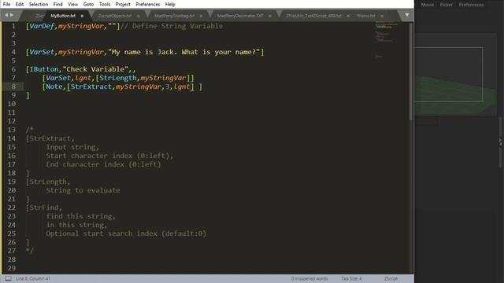This screenshot has height=283, width=504.
Task: Click unsaved dot on MyButton.txt tab
Action: pyautogui.click(x=82, y=16)
